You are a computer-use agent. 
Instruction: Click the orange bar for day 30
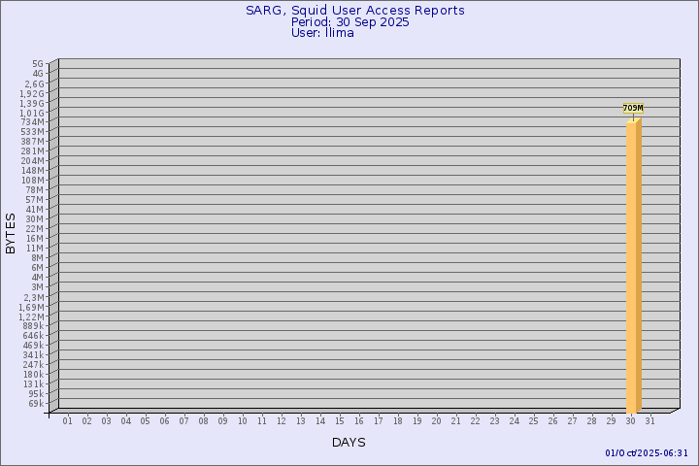click(x=632, y=267)
